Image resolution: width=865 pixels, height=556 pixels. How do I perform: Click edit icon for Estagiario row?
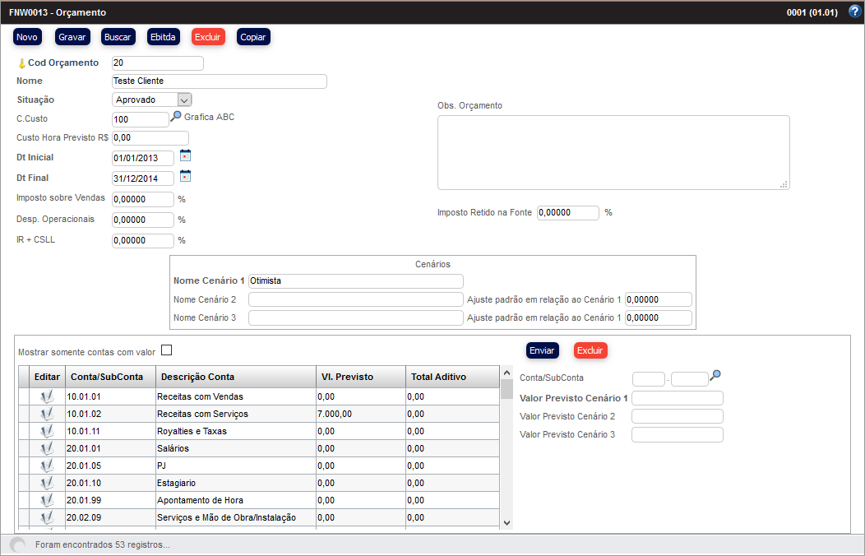(47, 483)
